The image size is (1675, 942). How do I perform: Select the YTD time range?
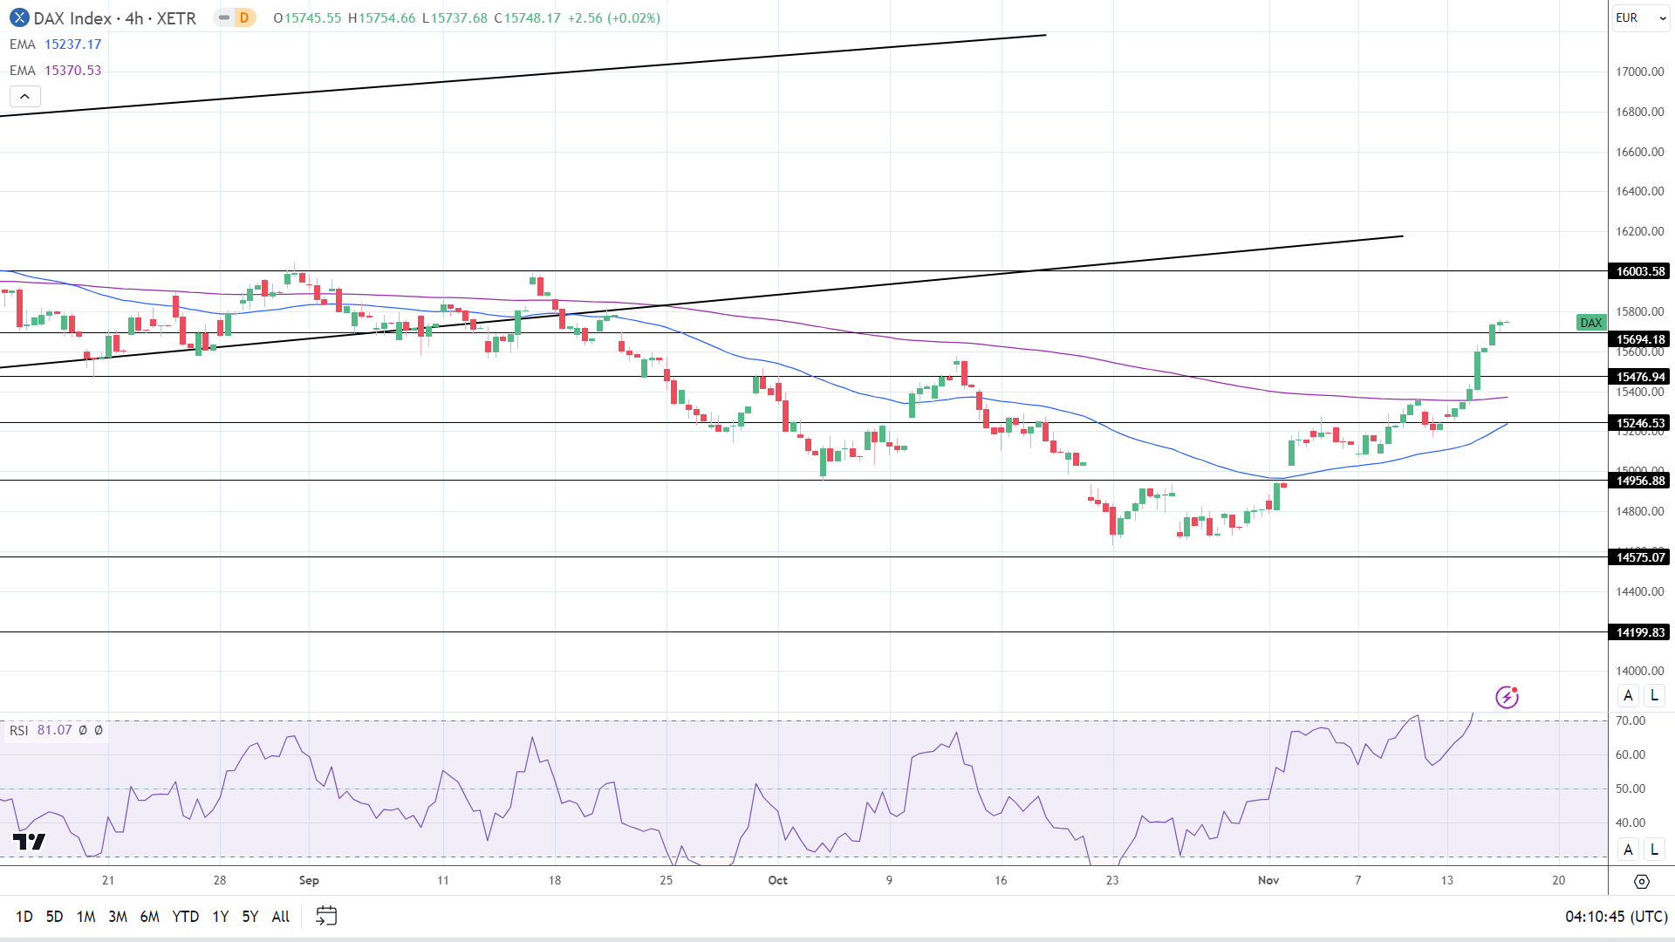click(186, 916)
